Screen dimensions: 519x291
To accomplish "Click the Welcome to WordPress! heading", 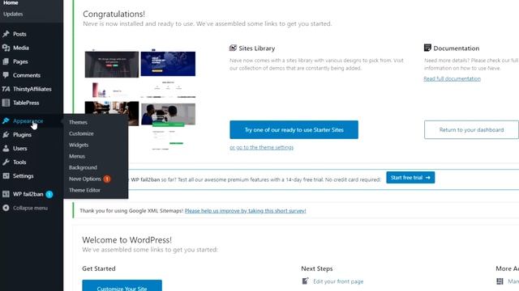I will click(127, 240).
